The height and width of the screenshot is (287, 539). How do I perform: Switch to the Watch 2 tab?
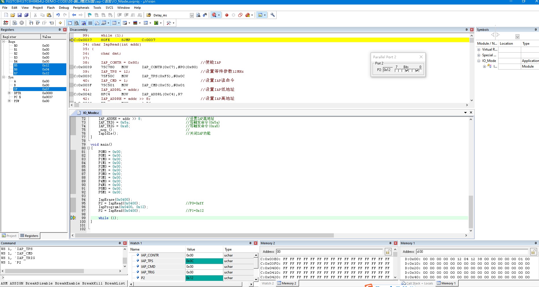tap(268, 283)
